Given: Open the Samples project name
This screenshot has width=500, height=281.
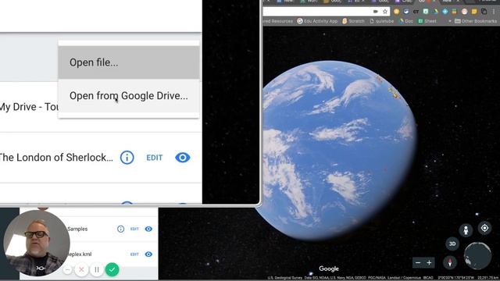Looking at the screenshot, I should 77,229.
